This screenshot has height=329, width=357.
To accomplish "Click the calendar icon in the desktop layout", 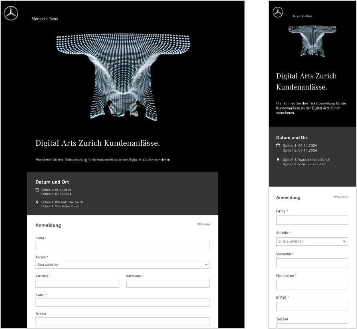I will click(37, 189).
